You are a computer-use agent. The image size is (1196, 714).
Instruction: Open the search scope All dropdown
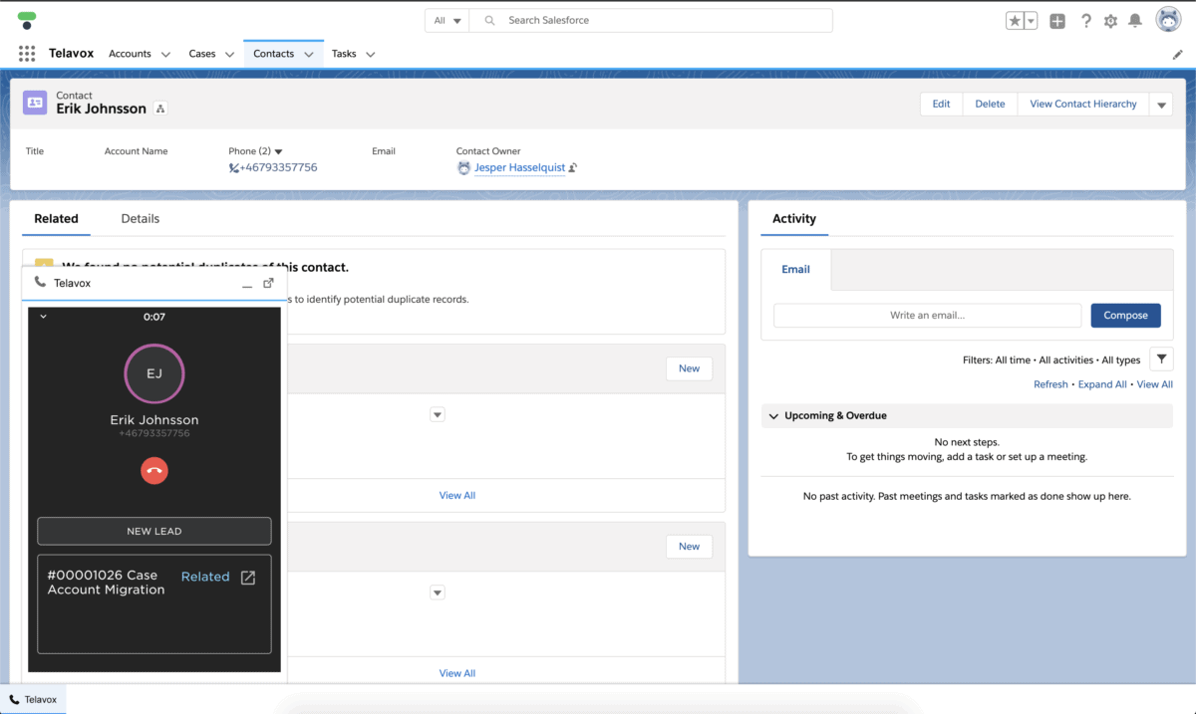(x=448, y=21)
